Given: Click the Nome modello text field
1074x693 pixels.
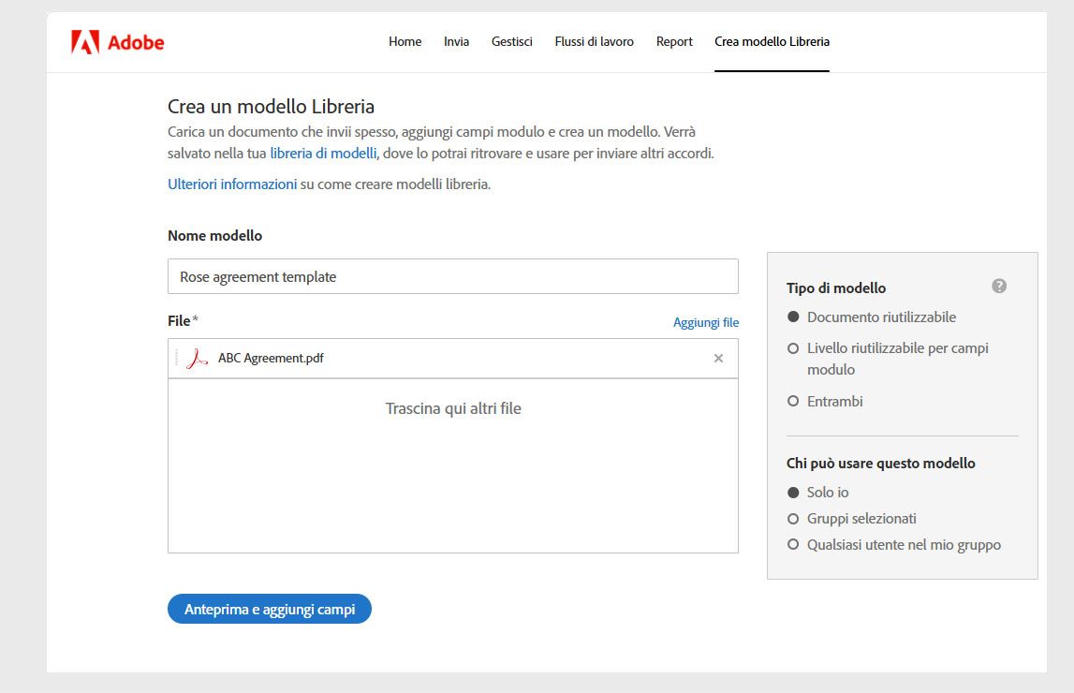Looking at the screenshot, I should [452, 276].
